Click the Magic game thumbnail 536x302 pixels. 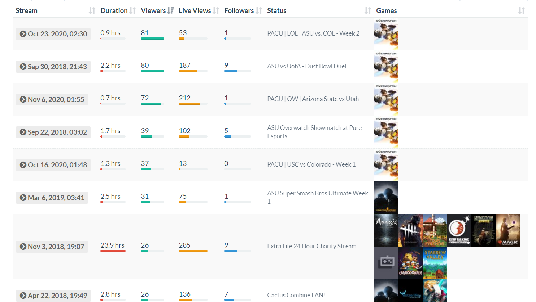(508, 230)
